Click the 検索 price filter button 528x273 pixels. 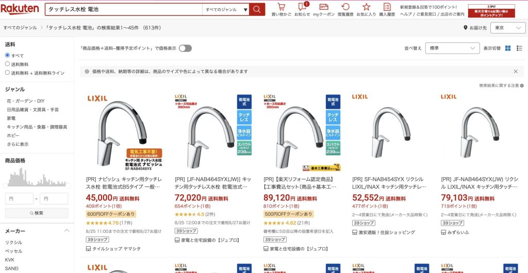(37, 213)
